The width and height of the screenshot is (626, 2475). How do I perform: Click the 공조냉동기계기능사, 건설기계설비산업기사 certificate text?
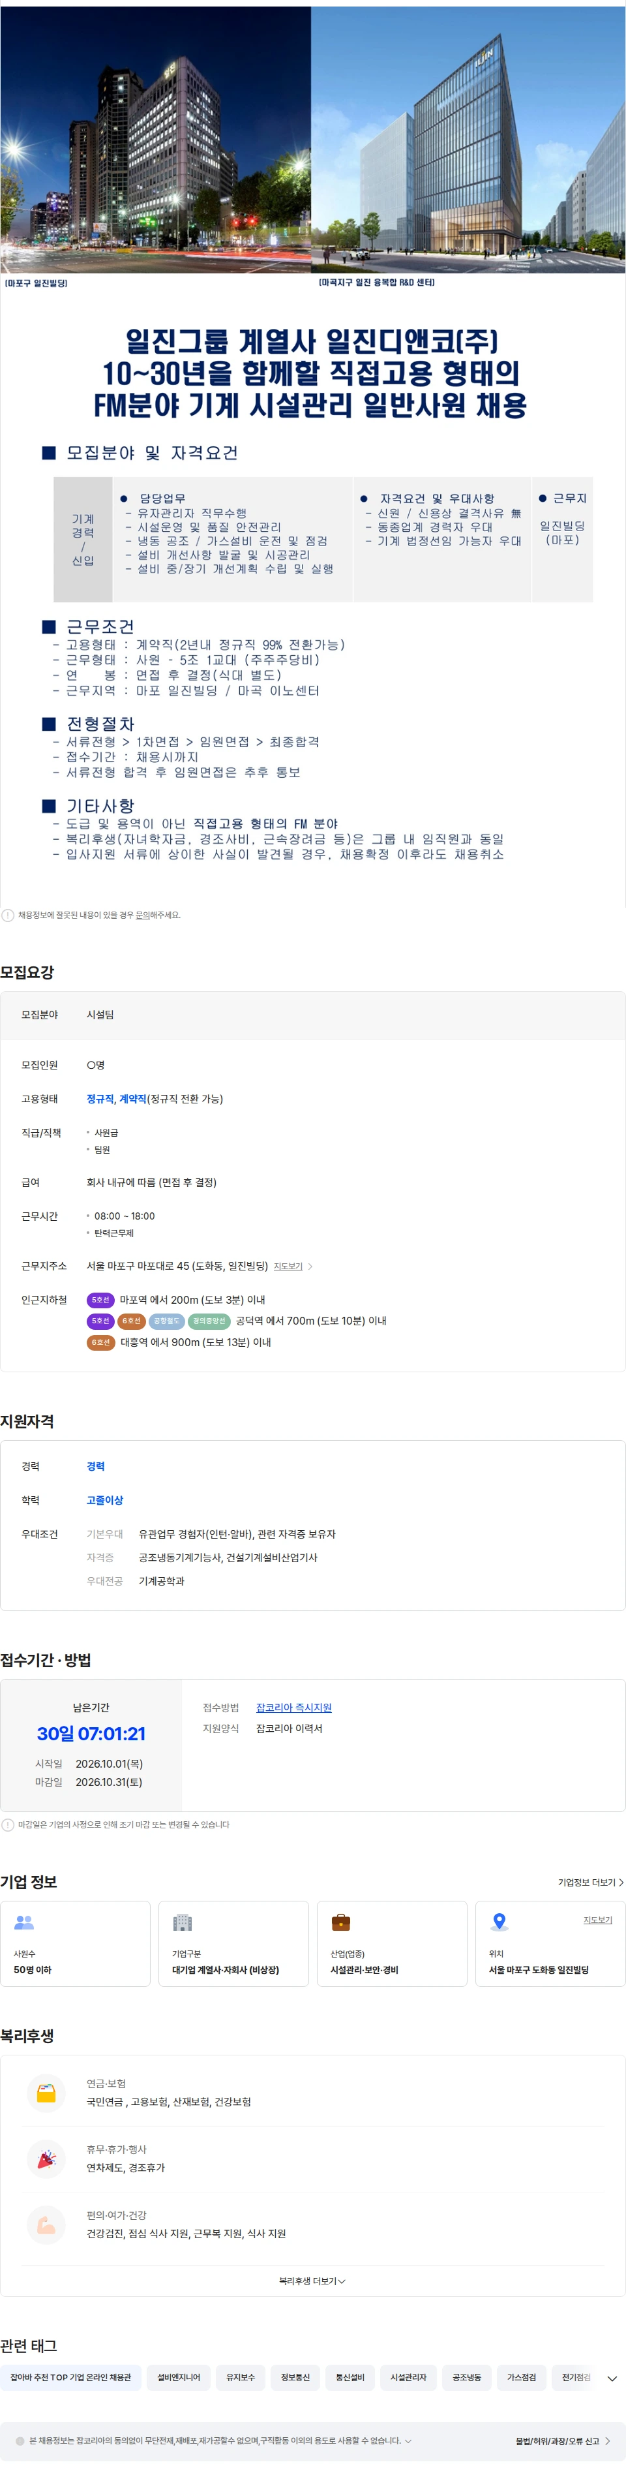click(228, 1558)
